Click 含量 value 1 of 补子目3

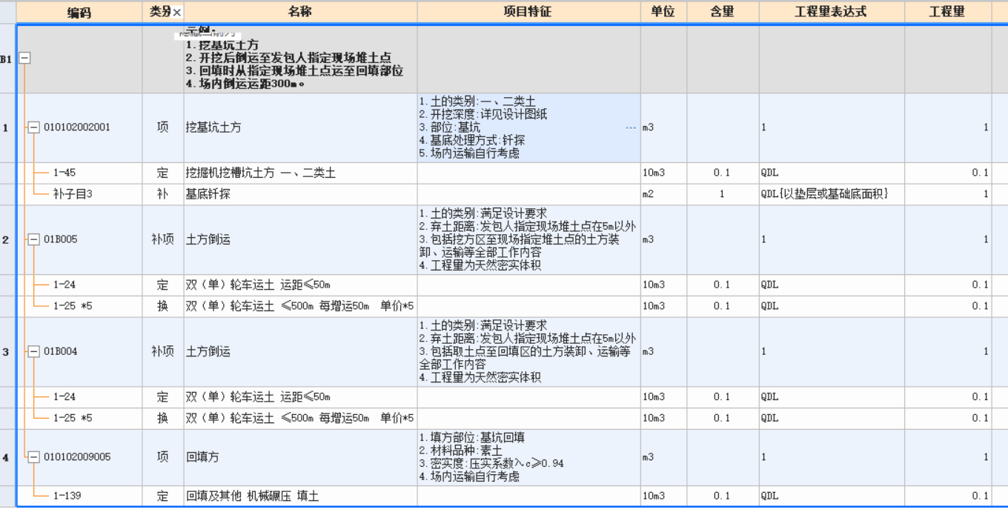tap(723, 194)
